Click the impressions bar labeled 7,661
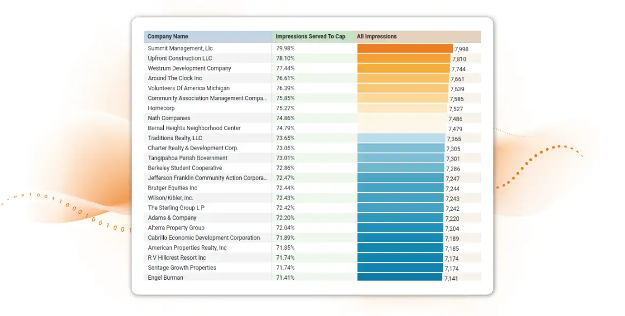The height and width of the screenshot is (316, 625). [403, 78]
